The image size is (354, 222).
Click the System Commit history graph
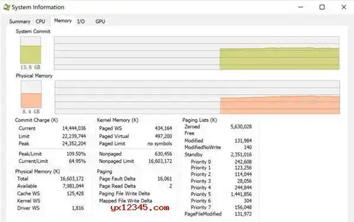coord(197,53)
